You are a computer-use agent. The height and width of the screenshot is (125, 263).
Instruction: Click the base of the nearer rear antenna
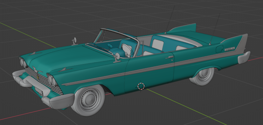point(210,44)
